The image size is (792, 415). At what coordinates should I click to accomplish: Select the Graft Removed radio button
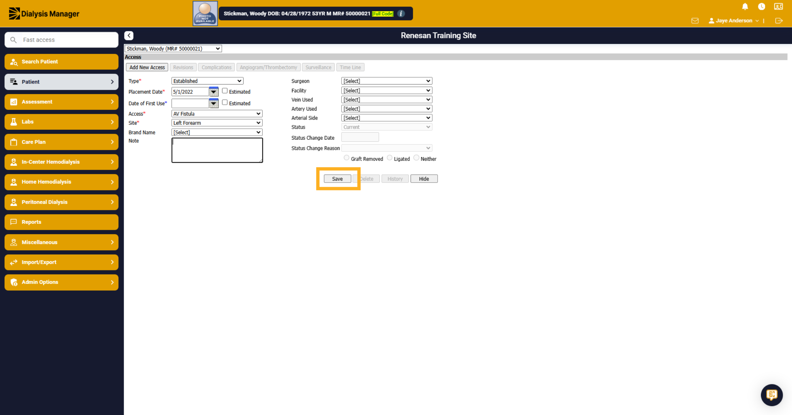point(346,158)
